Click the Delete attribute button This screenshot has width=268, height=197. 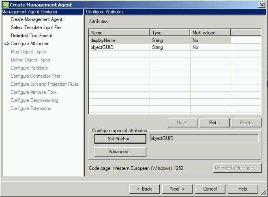coord(246,123)
